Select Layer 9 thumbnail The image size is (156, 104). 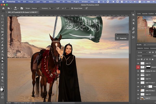[142, 98]
